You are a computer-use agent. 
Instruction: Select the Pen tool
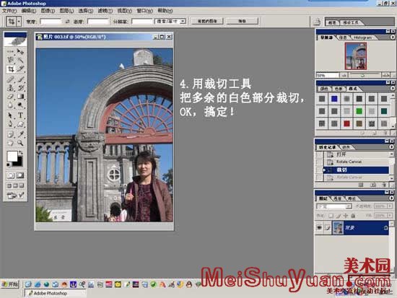10,124
